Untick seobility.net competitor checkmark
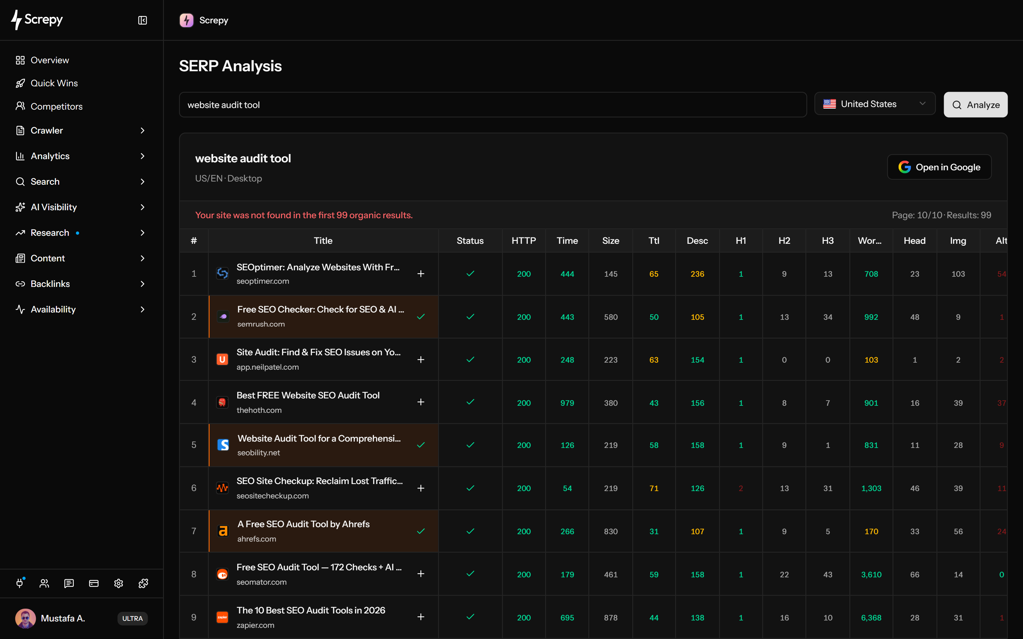 click(x=421, y=445)
